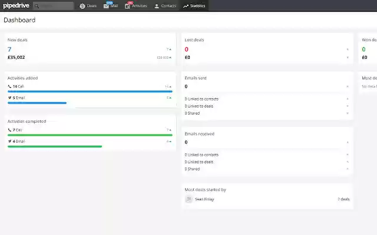377x235 pixels.
Task: Click Emails received 0 Linked to contacts
Action: 201,155
